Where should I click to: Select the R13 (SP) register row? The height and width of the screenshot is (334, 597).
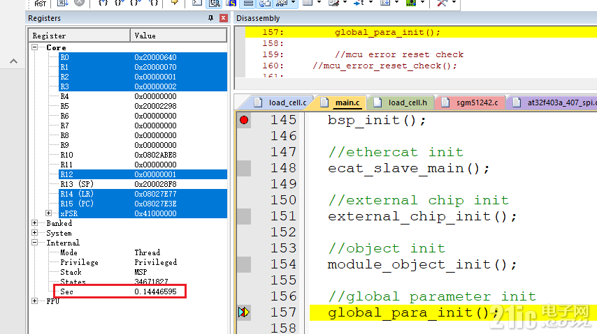point(143,184)
